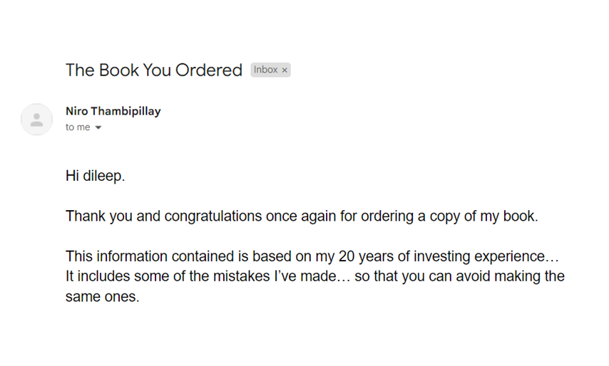609x366 pixels.
Task: Click the "to me" recipient text
Action: coord(78,127)
